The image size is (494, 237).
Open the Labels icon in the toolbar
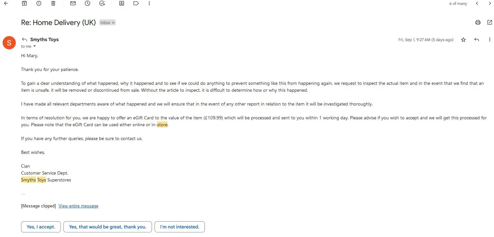(136, 4)
